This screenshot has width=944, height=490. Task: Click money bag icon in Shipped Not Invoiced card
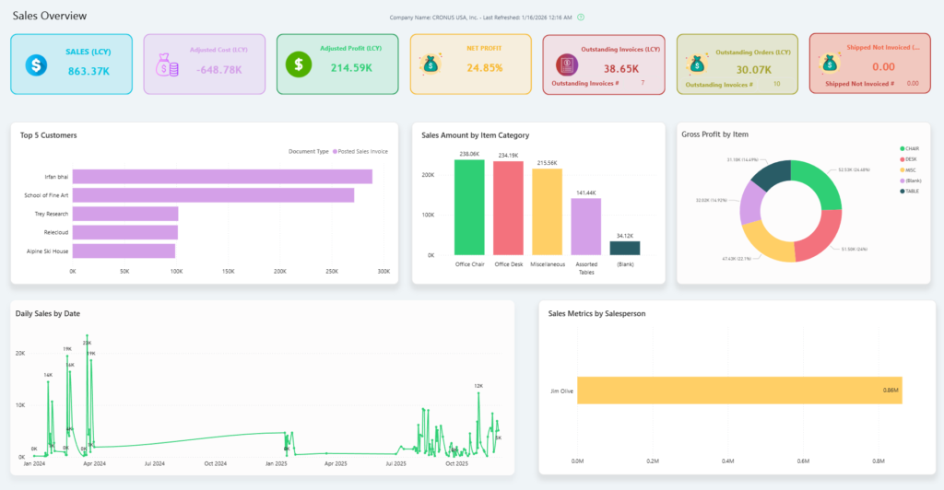click(830, 64)
